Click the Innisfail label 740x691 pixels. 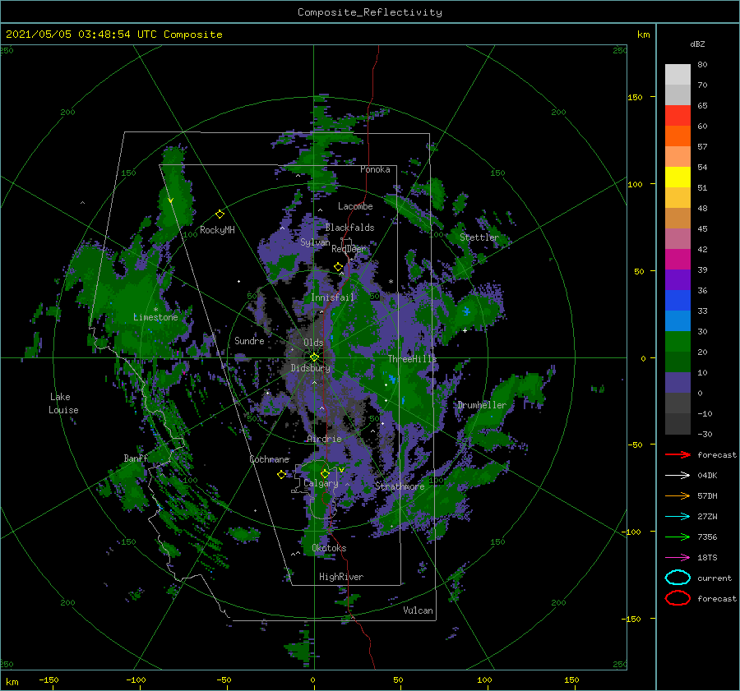pos(332,297)
